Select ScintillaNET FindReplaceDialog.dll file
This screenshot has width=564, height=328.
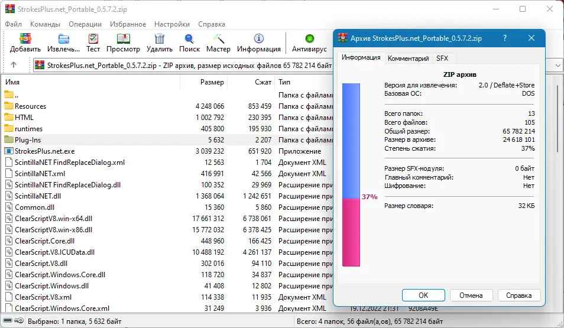(x=67, y=185)
